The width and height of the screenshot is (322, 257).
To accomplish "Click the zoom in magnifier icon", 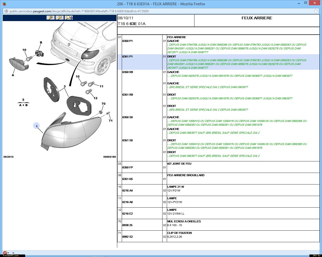I will [51, 18].
